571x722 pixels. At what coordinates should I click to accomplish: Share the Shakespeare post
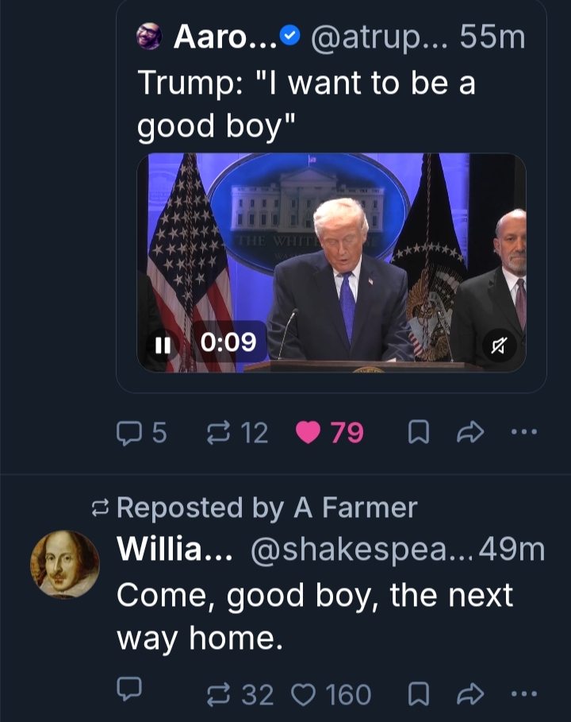[x=470, y=695]
